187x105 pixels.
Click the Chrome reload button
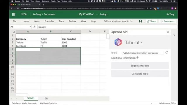tap(18, 8)
